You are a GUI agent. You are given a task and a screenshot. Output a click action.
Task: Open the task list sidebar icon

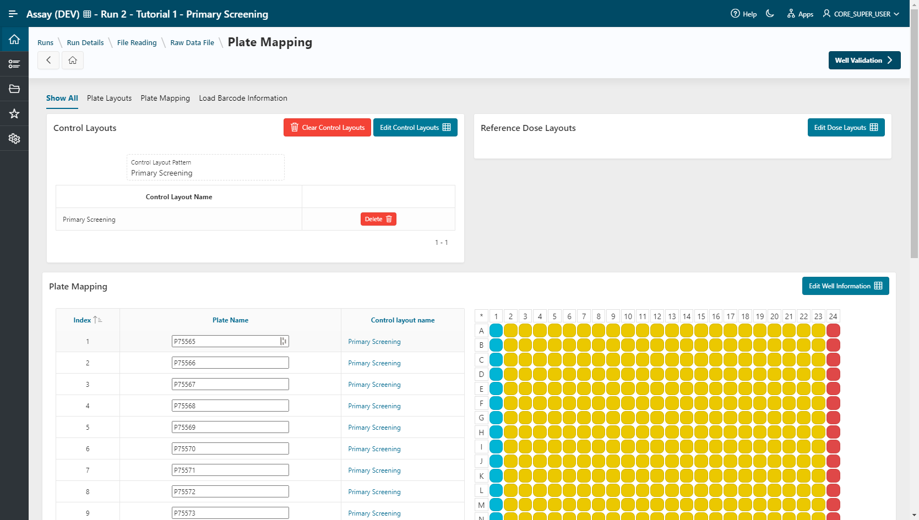(x=14, y=64)
